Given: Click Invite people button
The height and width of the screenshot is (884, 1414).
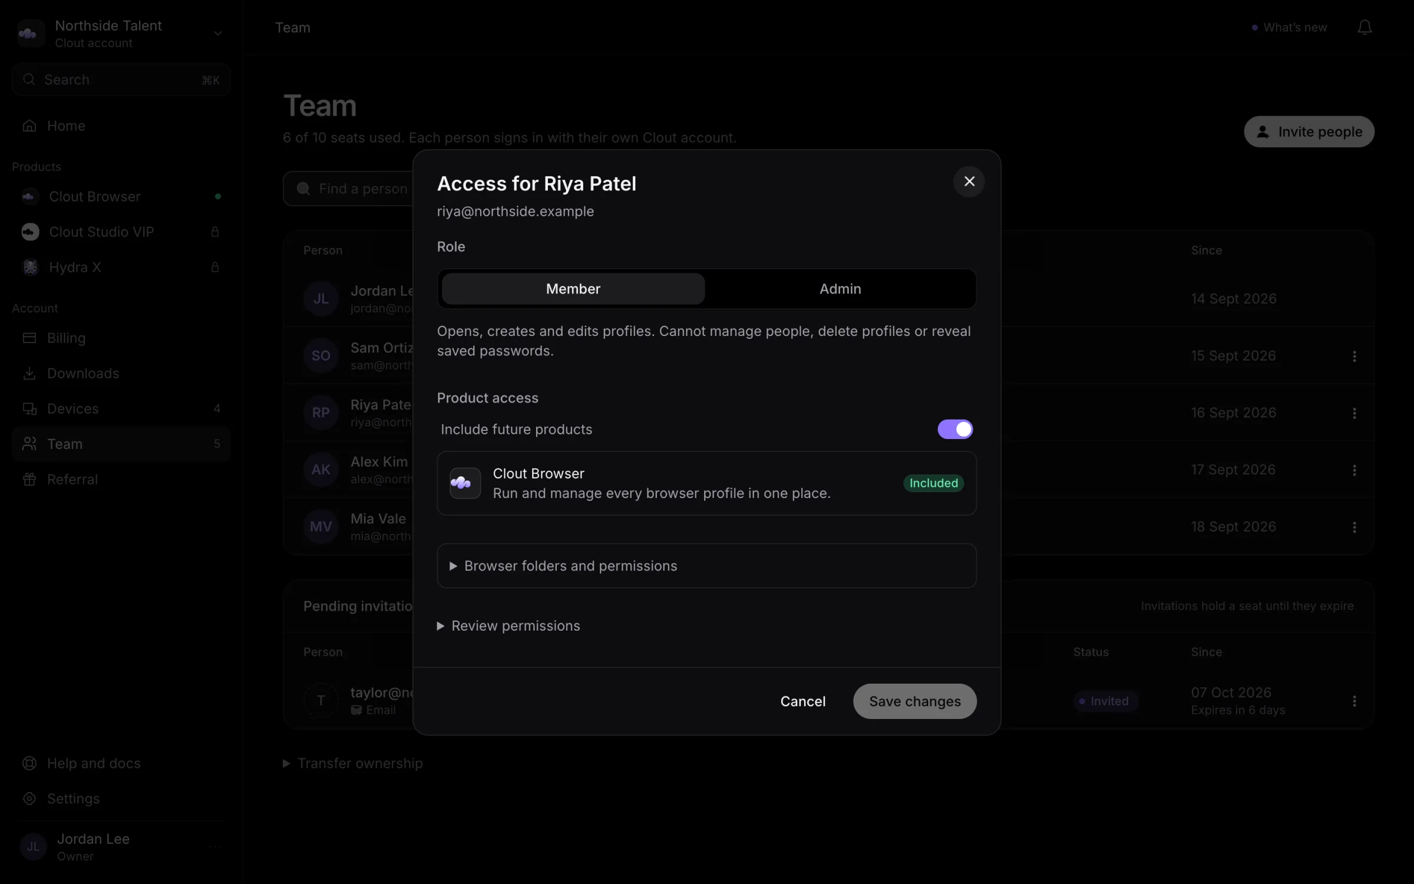Looking at the screenshot, I should (x=1309, y=131).
